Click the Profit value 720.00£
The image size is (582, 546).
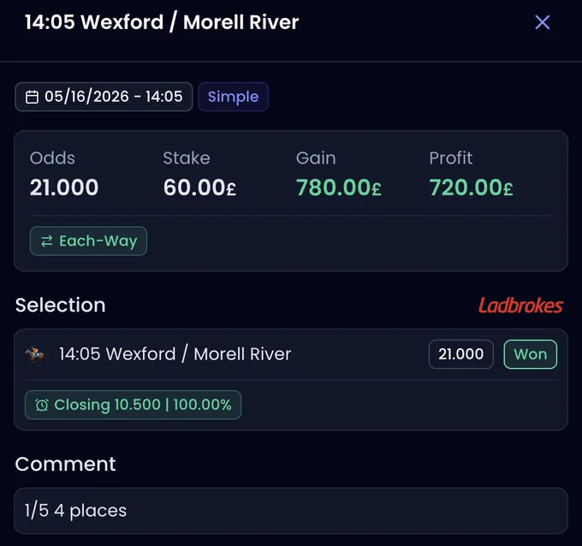coord(471,187)
